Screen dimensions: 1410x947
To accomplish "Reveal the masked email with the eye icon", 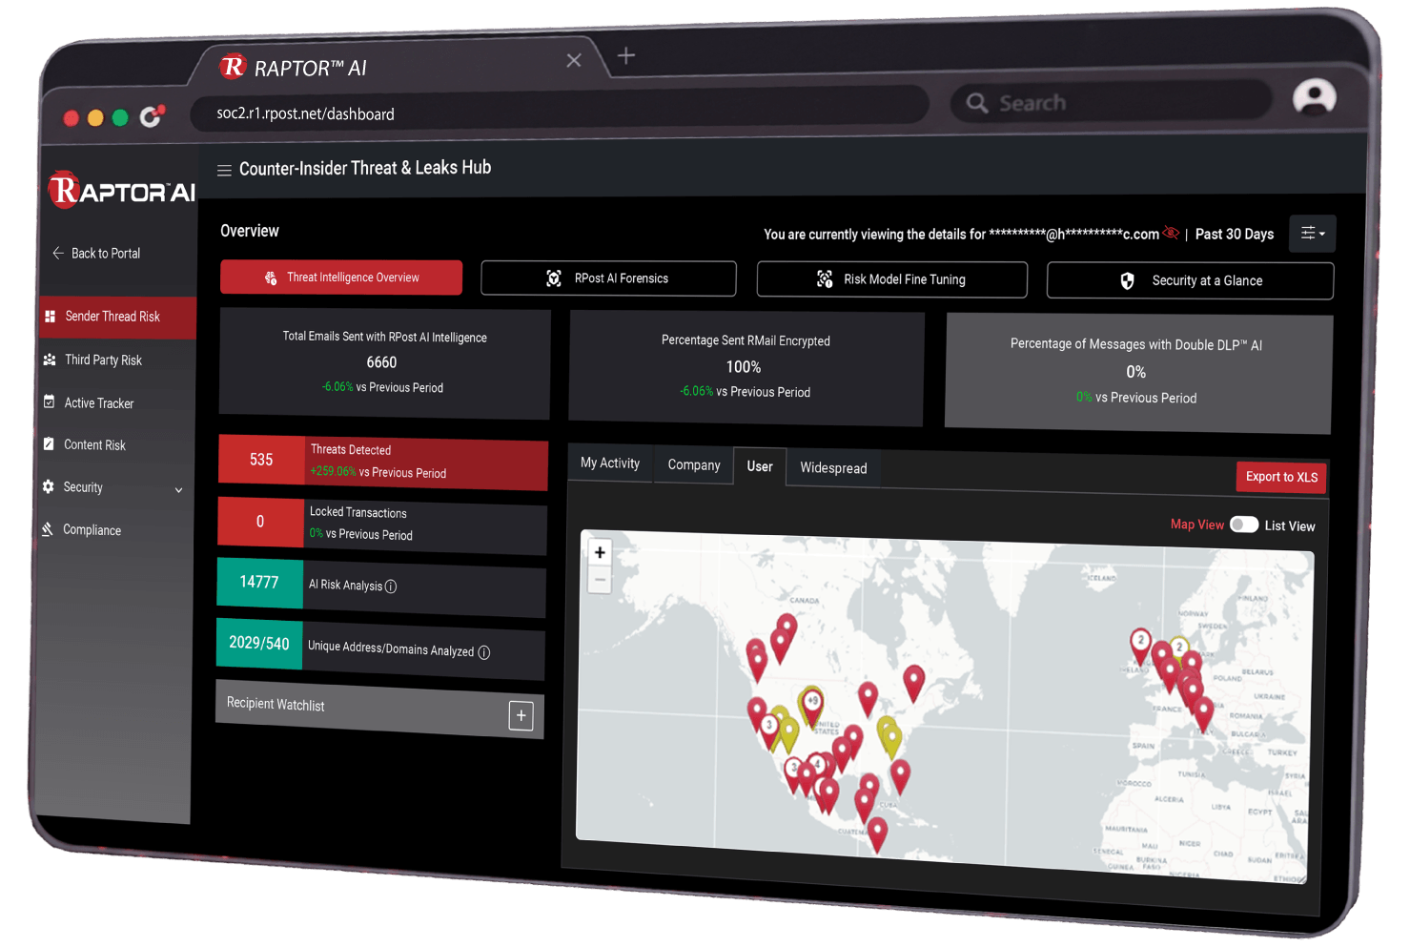I will click(x=1171, y=233).
